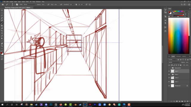The width and height of the screenshot is (191, 107).
Task: Select the Rectangular Marquee tool
Action: 2,13
